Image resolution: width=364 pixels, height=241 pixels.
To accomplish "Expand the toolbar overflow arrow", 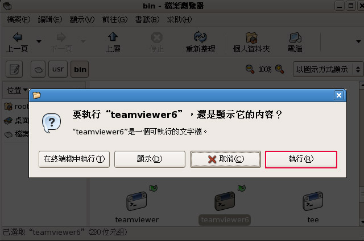I will pyautogui.click(x=358, y=41).
